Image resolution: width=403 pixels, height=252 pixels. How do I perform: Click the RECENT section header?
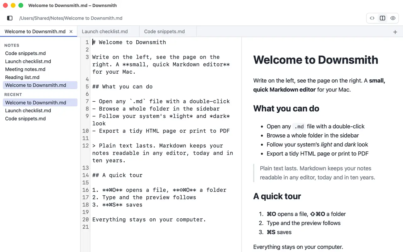tap(13, 94)
